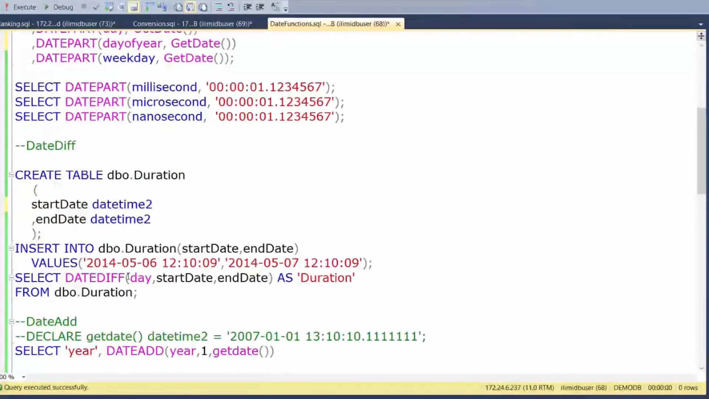Open the active files dropdown
709x399 pixels.
701,24
